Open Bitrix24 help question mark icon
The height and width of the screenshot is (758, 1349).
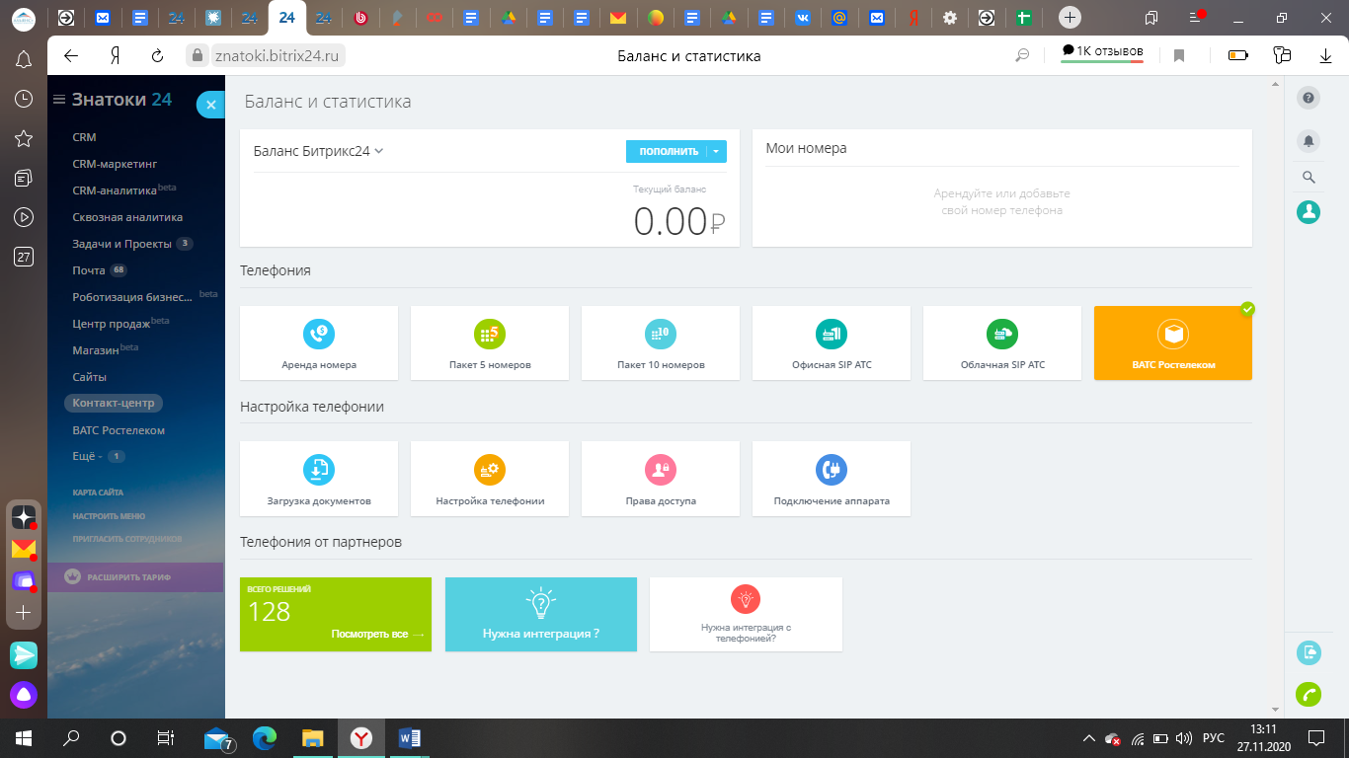1309,98
